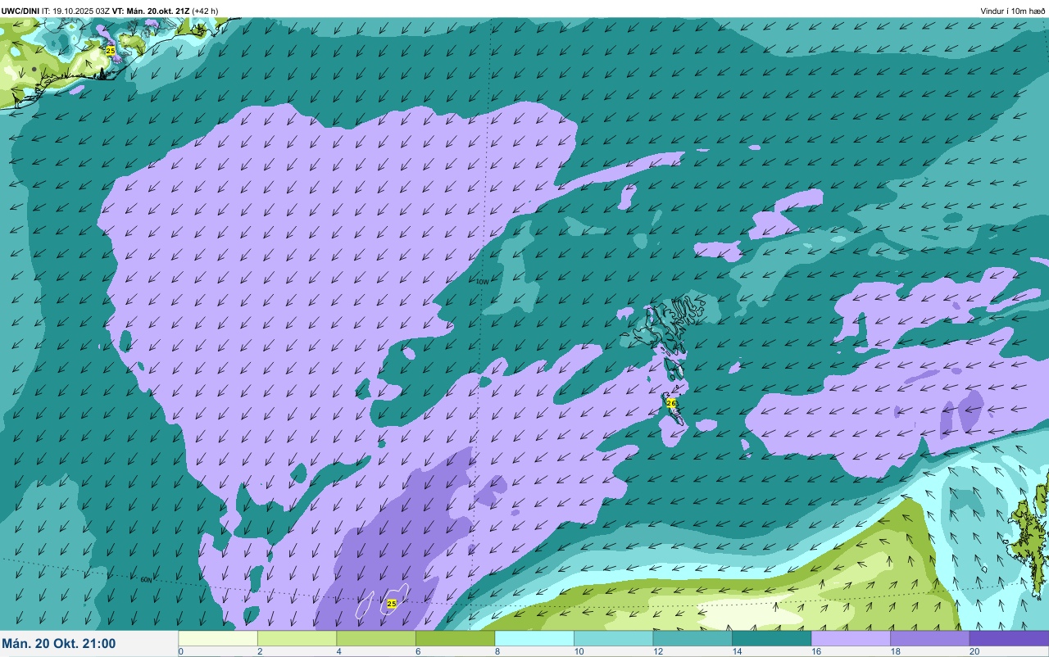
Task: Click the 'UWC/DINI' model name in header
Action: [x=20, y=11]
